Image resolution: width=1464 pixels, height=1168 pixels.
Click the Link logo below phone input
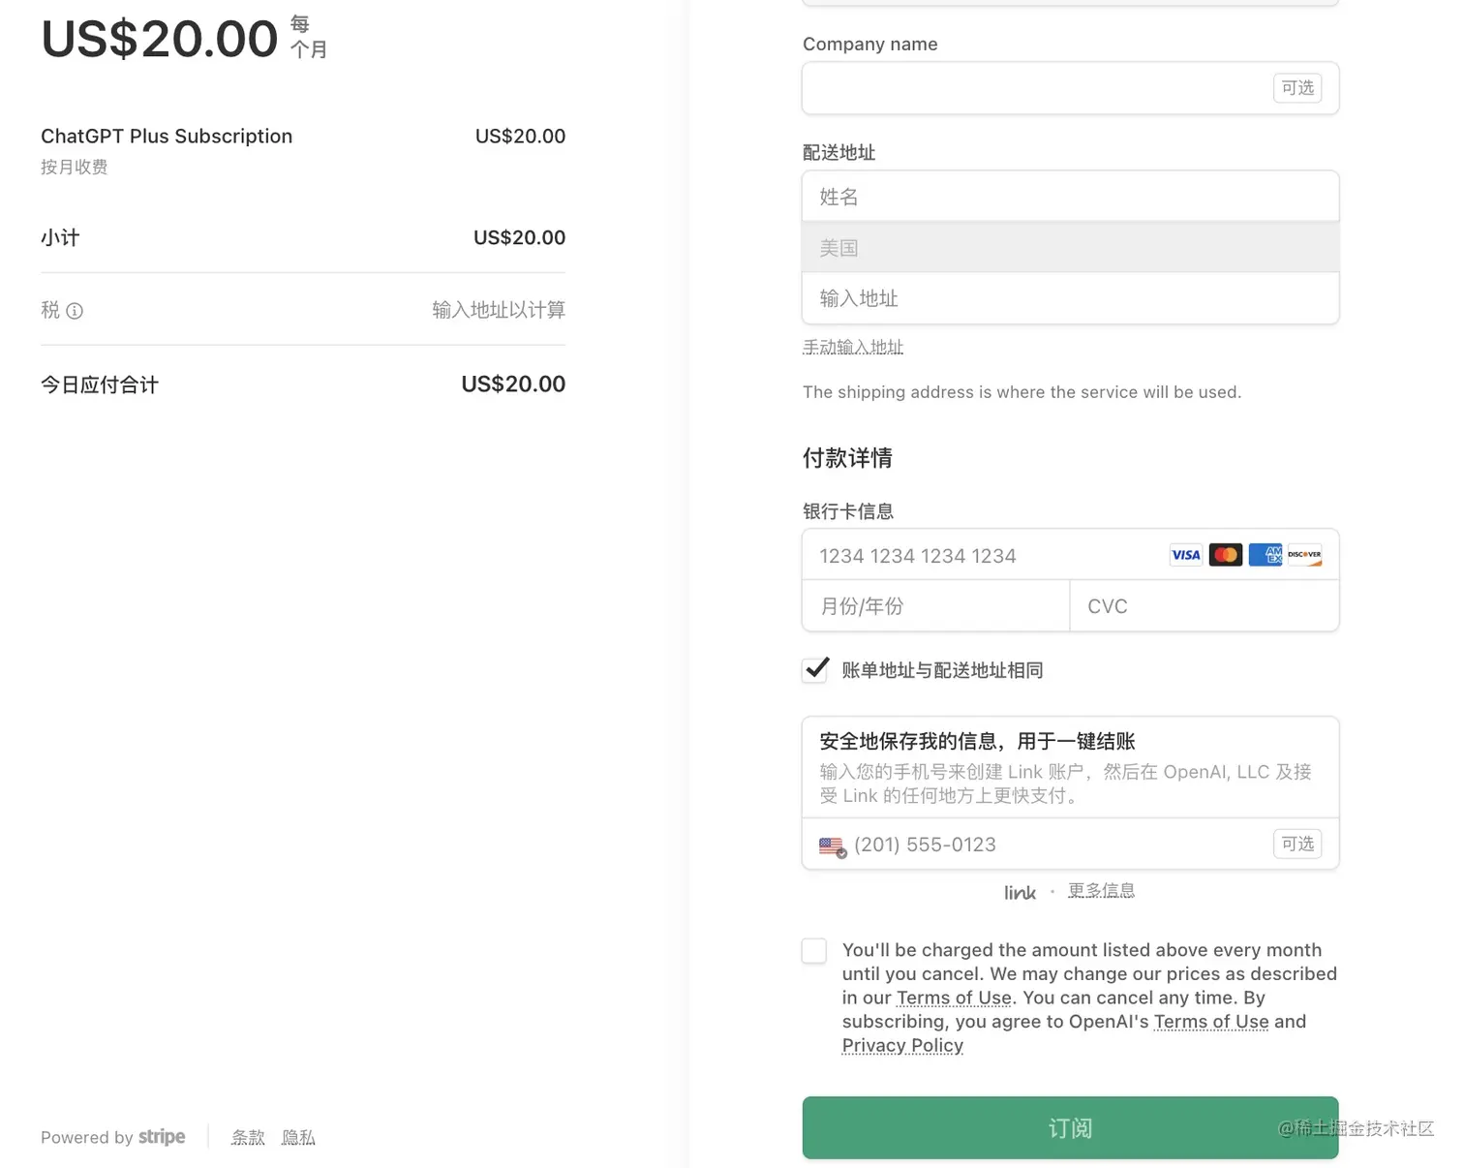[x=1019, y=892]
